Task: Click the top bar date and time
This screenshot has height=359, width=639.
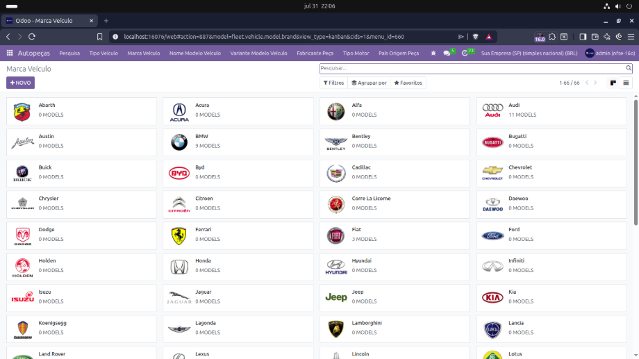Action: 319,6
